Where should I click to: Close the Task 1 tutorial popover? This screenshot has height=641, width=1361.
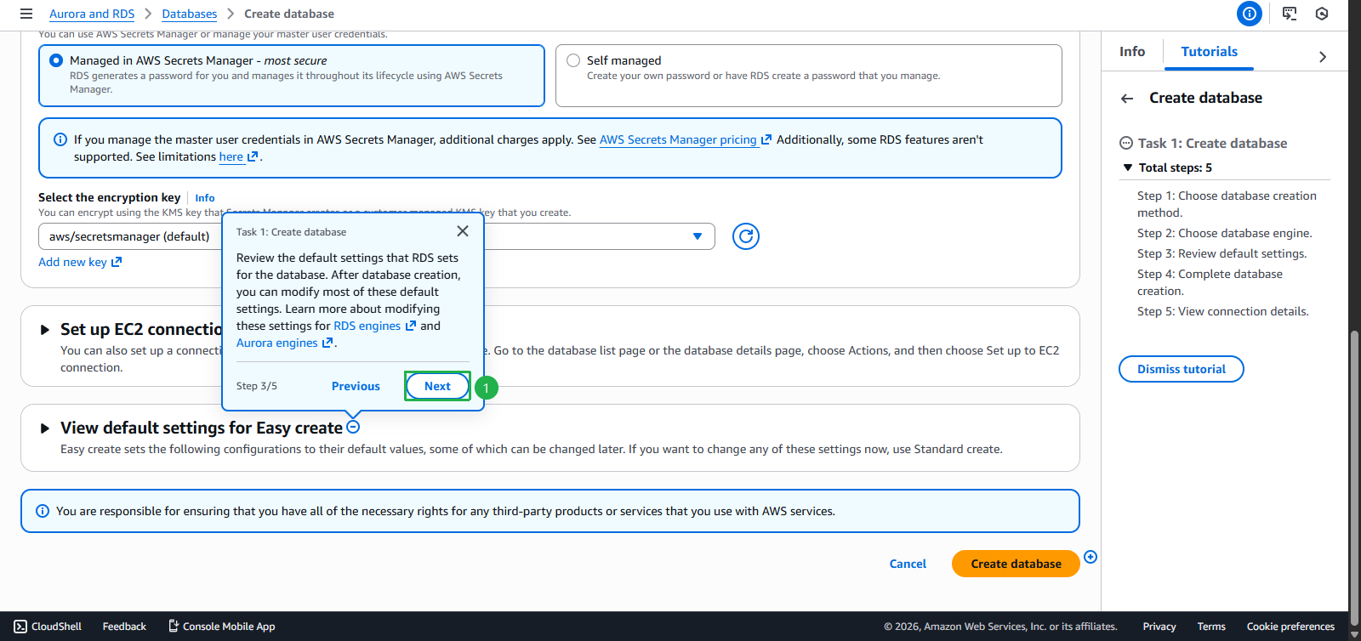tap(462, 231)
